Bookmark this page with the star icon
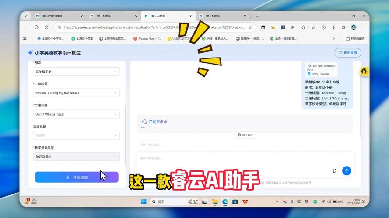This screenshot has height=218, width=389. [251, 27]
